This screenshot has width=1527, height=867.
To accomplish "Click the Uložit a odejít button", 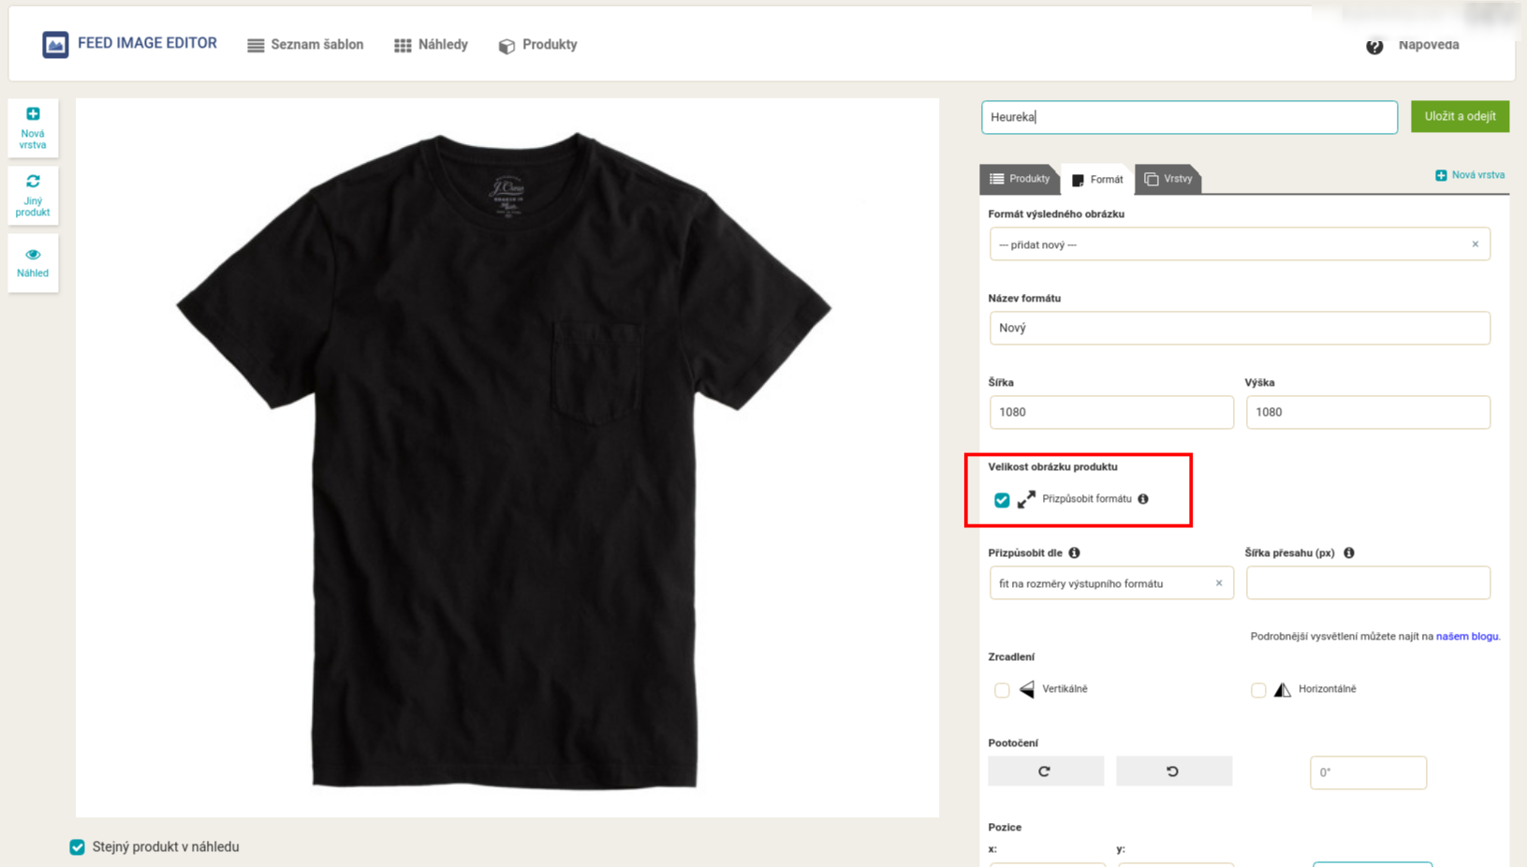I will 1460,117.
